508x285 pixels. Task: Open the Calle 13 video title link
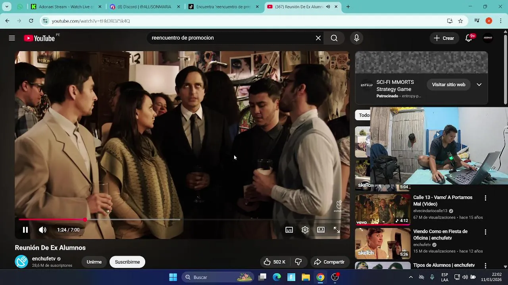[x=443, y=201]
